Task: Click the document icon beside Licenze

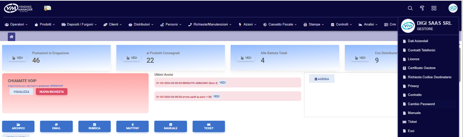Action: tap(404, 59)
